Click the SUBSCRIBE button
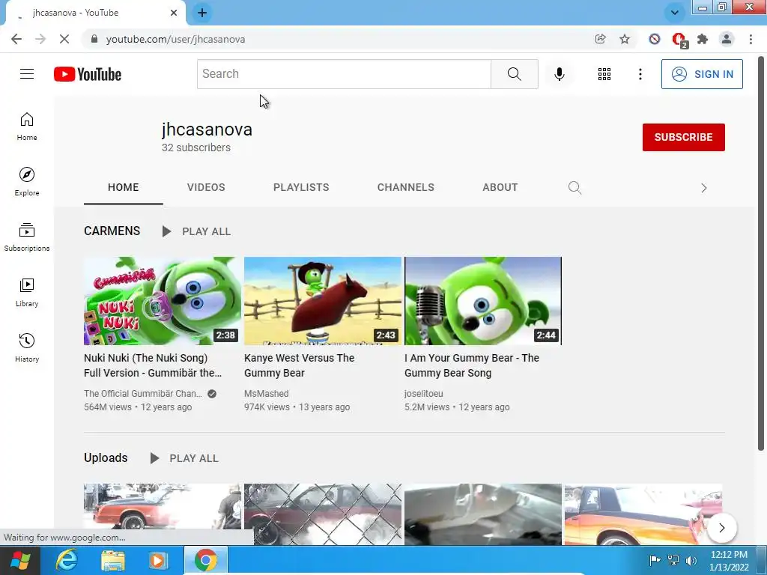The width and height of the screenshot is (767, 575). pos(683,138)
